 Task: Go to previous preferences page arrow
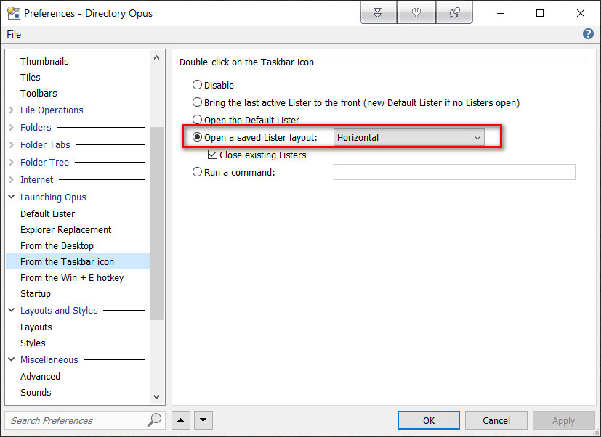(x=181, y=420)
